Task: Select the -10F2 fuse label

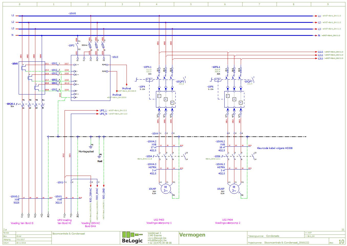Action: coord(71,46)
